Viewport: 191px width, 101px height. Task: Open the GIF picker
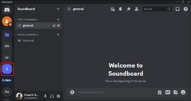[x=168, y=92]
